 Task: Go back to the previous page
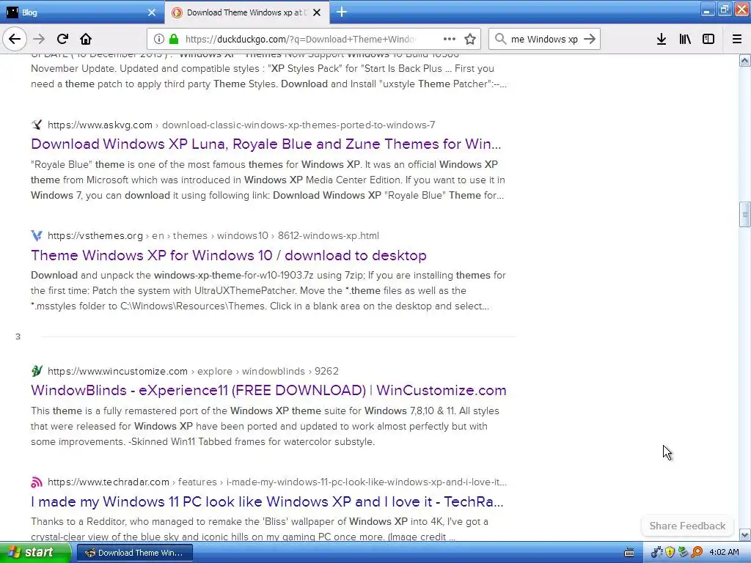15,39
